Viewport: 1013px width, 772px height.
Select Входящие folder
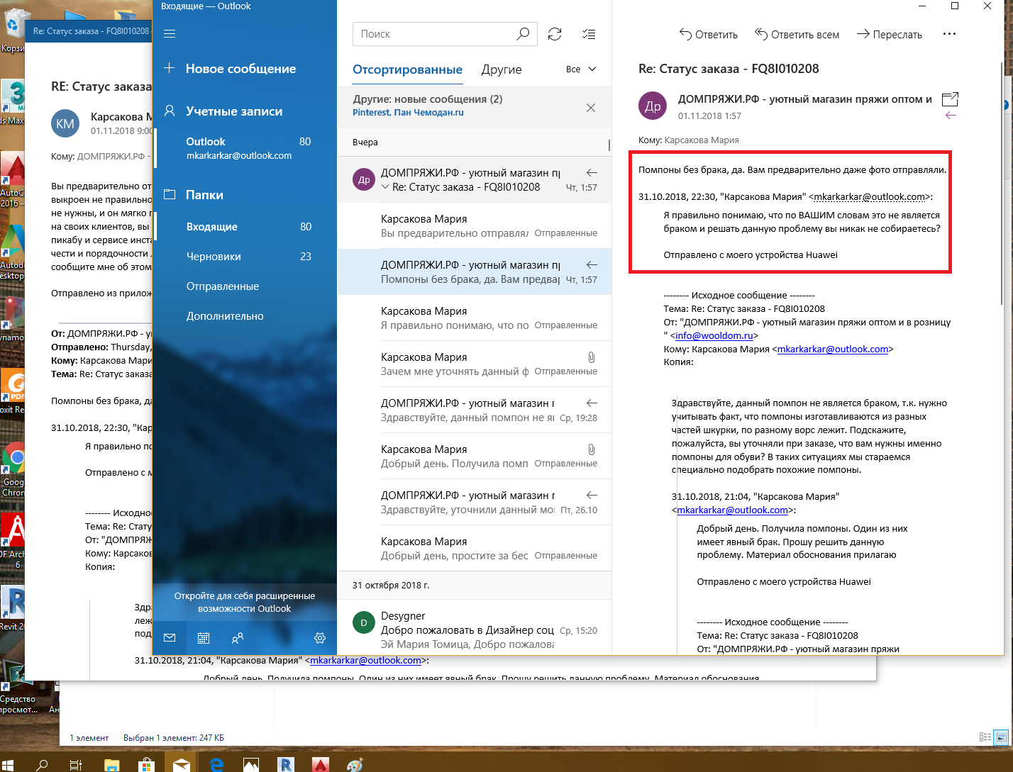pyautogui.click(x=245, y=227)
